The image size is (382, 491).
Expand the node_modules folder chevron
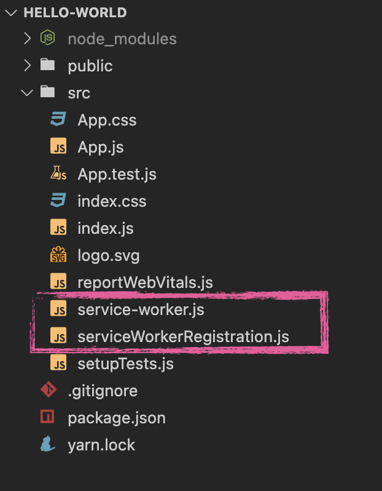coord(27,39)
